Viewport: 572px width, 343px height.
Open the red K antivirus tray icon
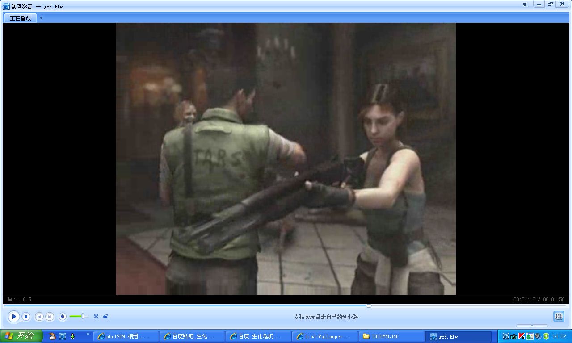[x=522, y=336]
